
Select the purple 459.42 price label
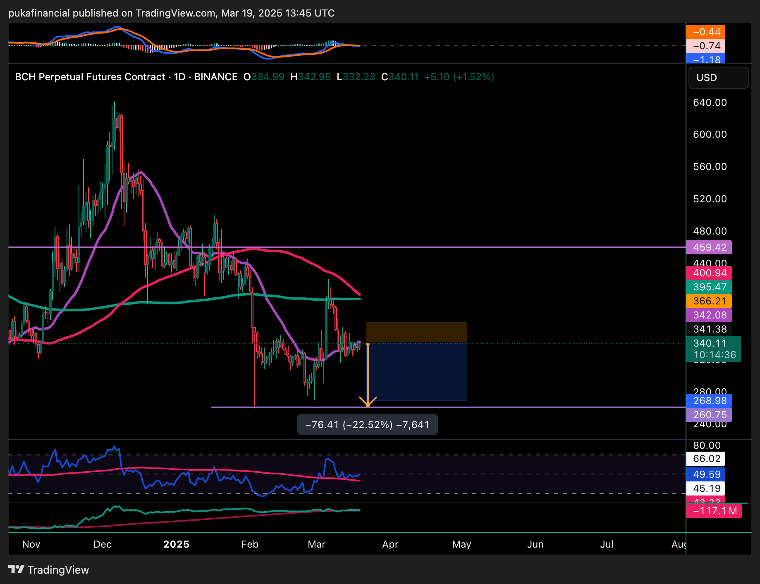pos(709,247)
